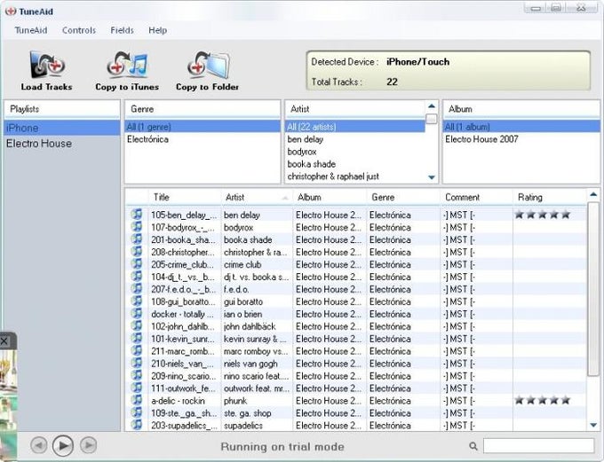Click the music icon of 111-outwork track

point(137,388)
